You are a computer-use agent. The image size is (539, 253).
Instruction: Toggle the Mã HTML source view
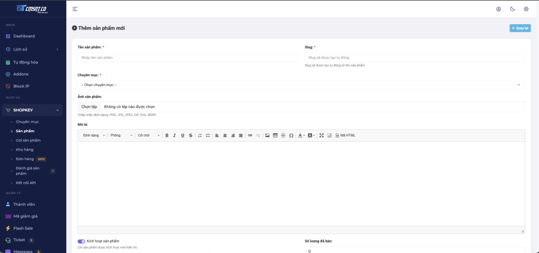345,135
